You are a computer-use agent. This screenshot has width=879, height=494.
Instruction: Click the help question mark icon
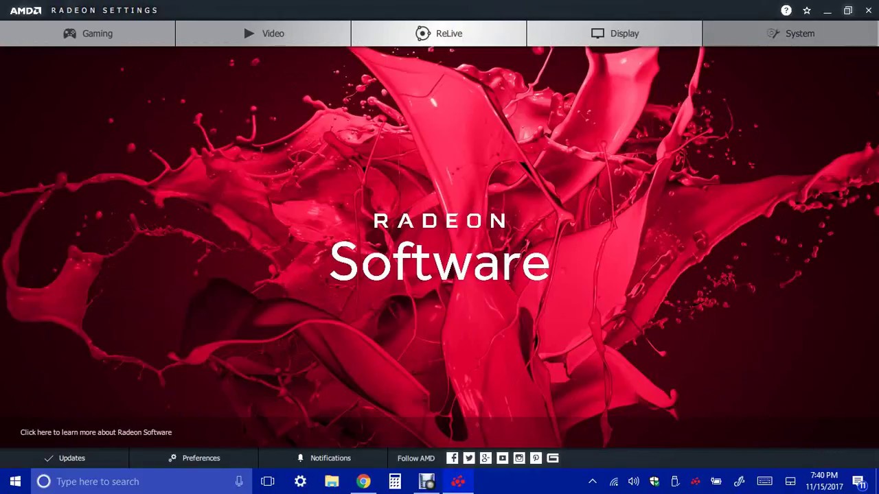786,10
